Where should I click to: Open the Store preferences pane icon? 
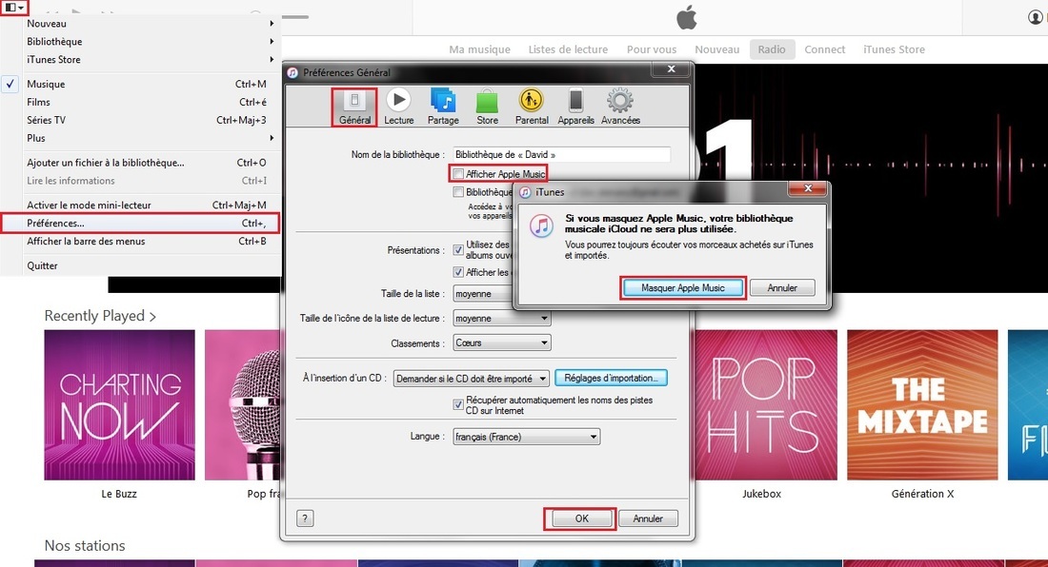pyautogui.click(x=487, y=107)
